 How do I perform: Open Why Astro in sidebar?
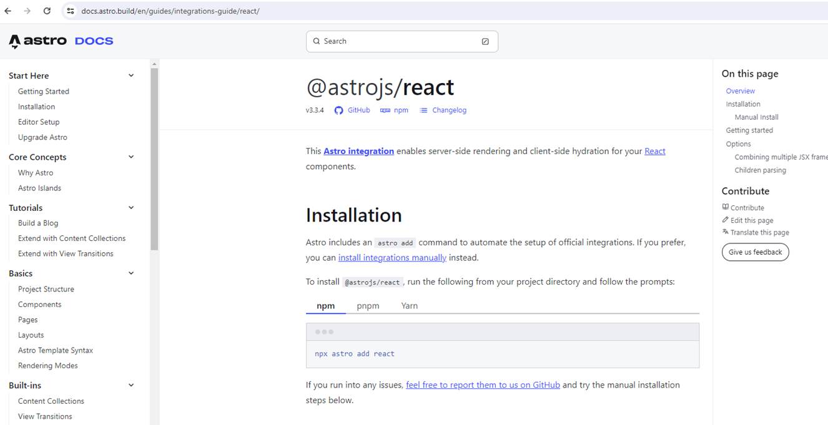(x=36, y=173)
